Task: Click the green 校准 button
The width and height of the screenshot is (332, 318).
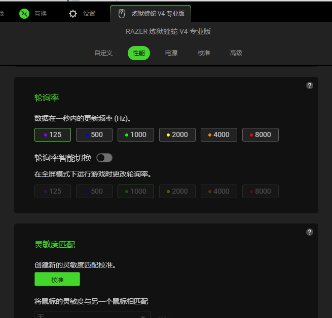Action: coord(57,279)
